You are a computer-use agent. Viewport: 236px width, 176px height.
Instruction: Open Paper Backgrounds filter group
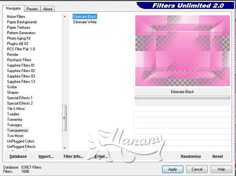tap(22, 22)
